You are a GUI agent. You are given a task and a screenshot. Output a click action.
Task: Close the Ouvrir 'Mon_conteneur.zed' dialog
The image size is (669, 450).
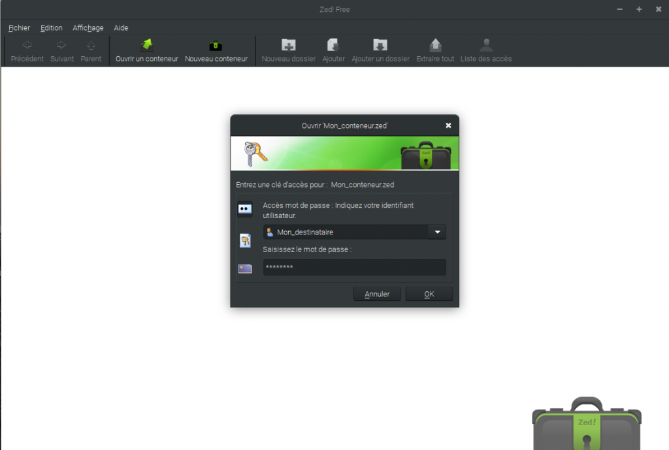click(448, 125)
